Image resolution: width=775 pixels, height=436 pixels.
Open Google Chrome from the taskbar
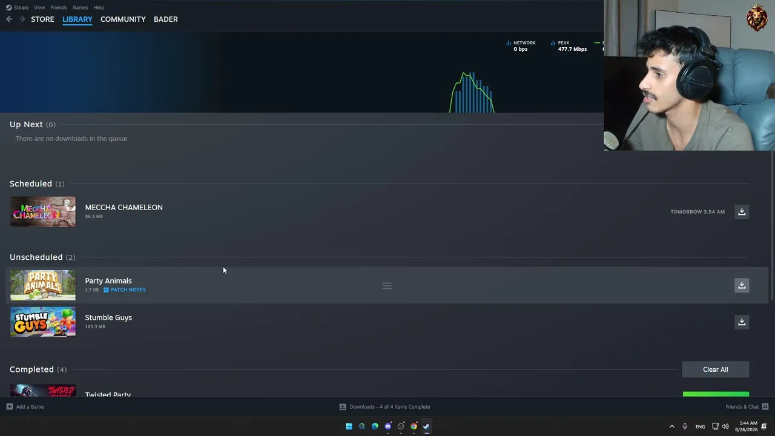click(414, 426)
